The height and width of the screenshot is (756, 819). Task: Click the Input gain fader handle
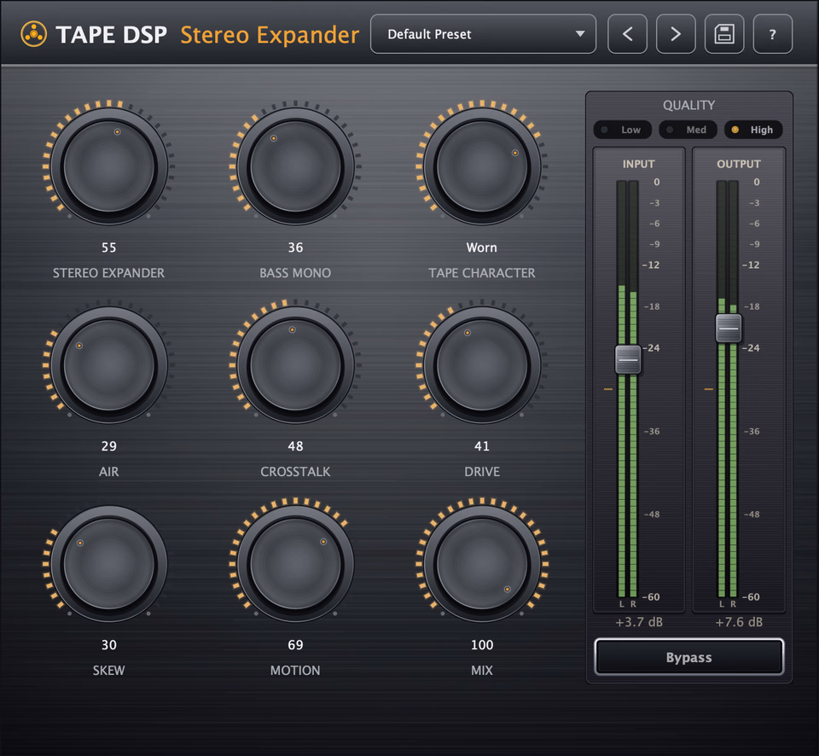coord(627,359)
